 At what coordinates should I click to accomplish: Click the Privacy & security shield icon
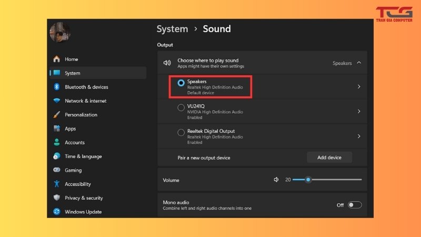tap(57, 198)
